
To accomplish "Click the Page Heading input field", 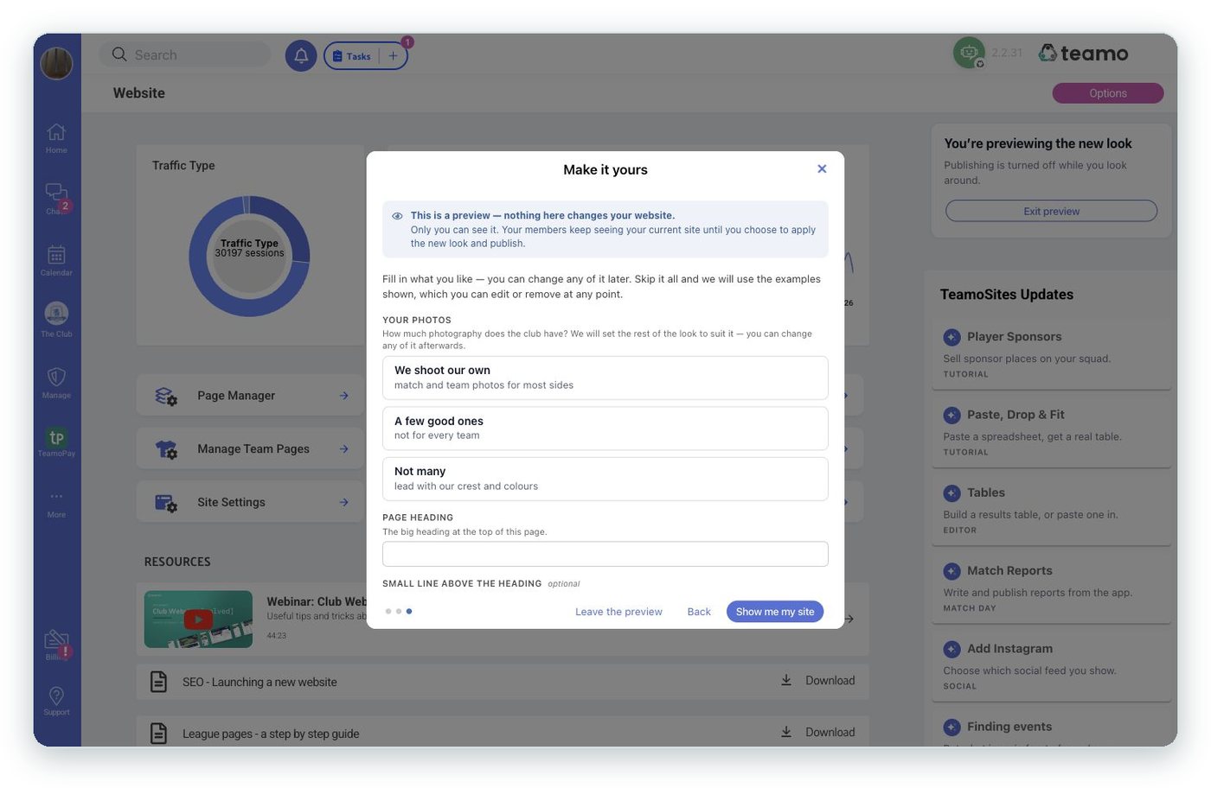I will tap(605, 554).
